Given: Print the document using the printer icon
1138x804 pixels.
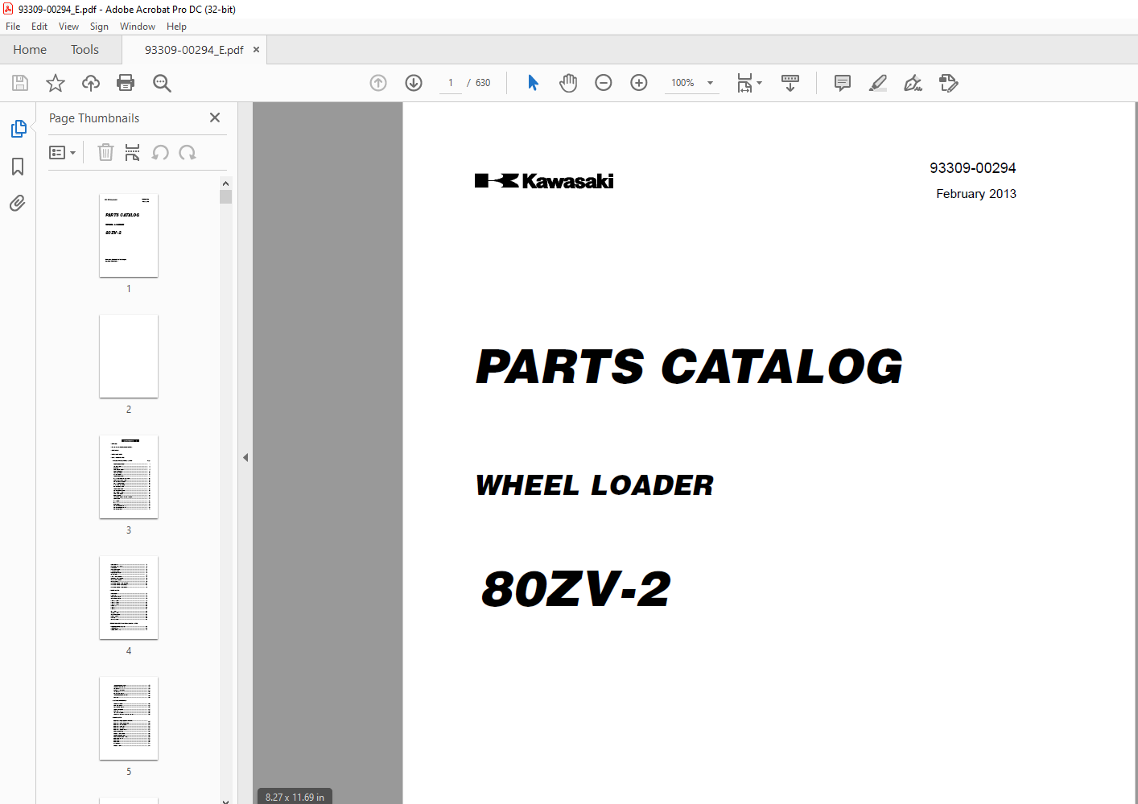Looking at the screenshot, I should tap(126, 83).
